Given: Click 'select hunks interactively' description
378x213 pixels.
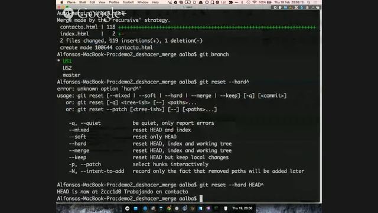Looking at the screenshot, I should coord(171,164).
